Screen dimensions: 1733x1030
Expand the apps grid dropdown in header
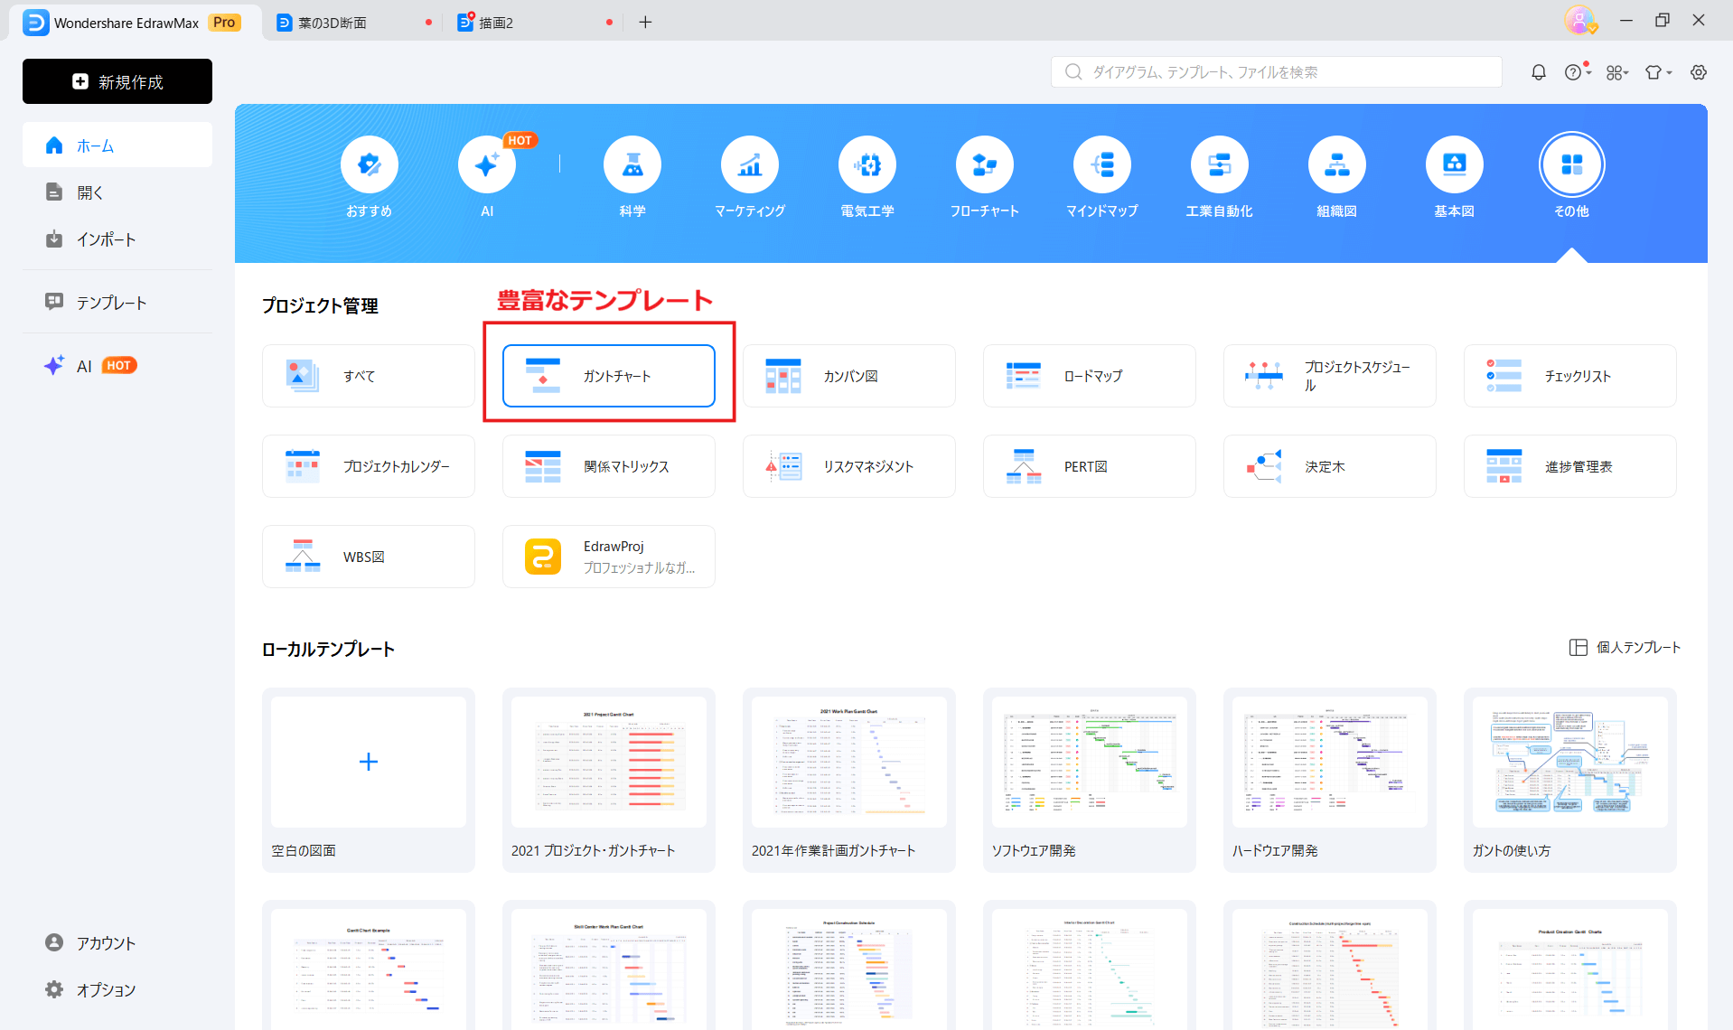(x=1616, y=72)
